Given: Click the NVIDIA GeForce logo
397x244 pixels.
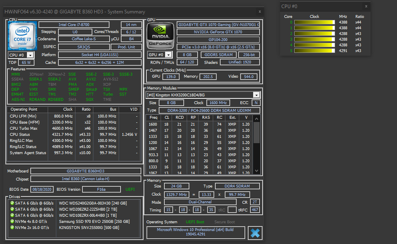Looking at the screenshot, I should coord(160,36).
